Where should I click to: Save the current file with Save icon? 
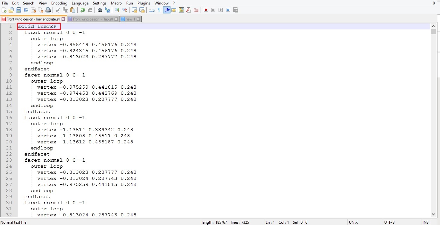(19, 10)
